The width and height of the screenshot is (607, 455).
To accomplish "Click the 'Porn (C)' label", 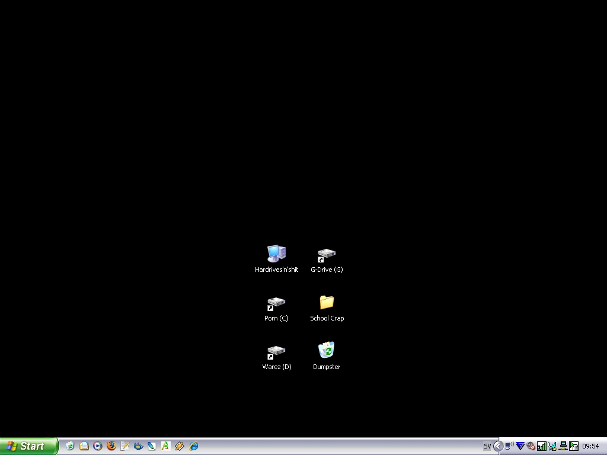I will tap(276, 318).
